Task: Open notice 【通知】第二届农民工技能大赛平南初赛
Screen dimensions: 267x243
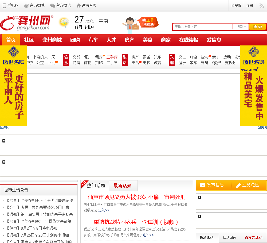Action: 40,214
